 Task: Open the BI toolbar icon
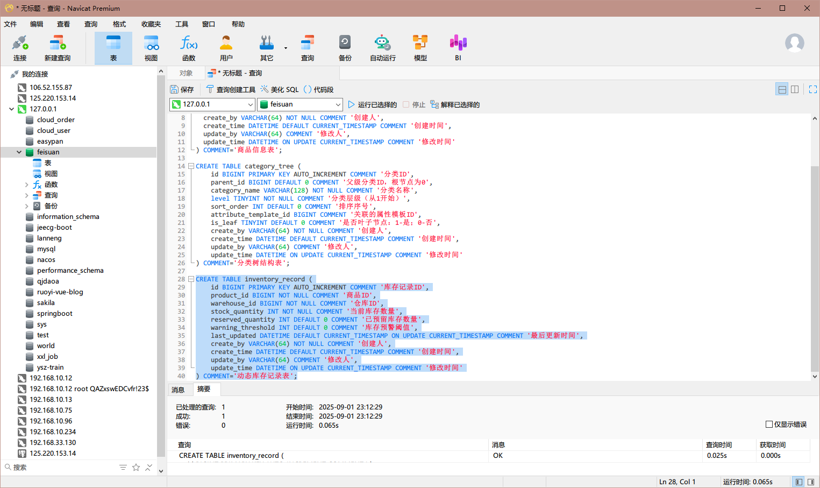[458, 48]
